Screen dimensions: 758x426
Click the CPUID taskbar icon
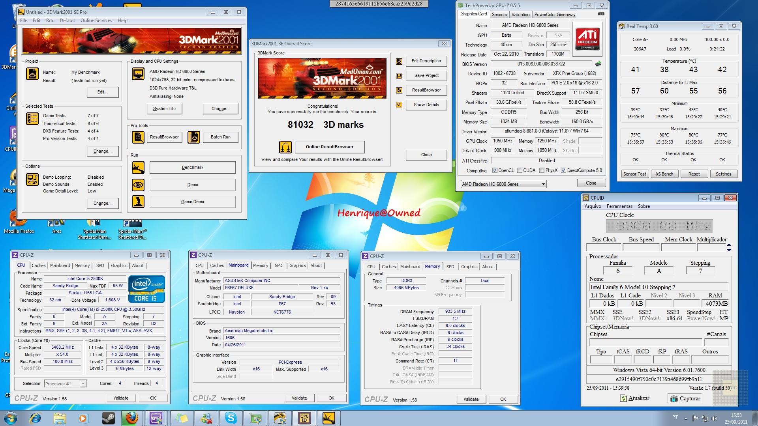point(304,418)
